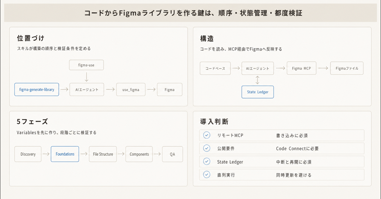Viewport: 381px width, 199px height.
Task: Select the AIエージェント box in the 構造 panel
Action: [x=257, y=68]
